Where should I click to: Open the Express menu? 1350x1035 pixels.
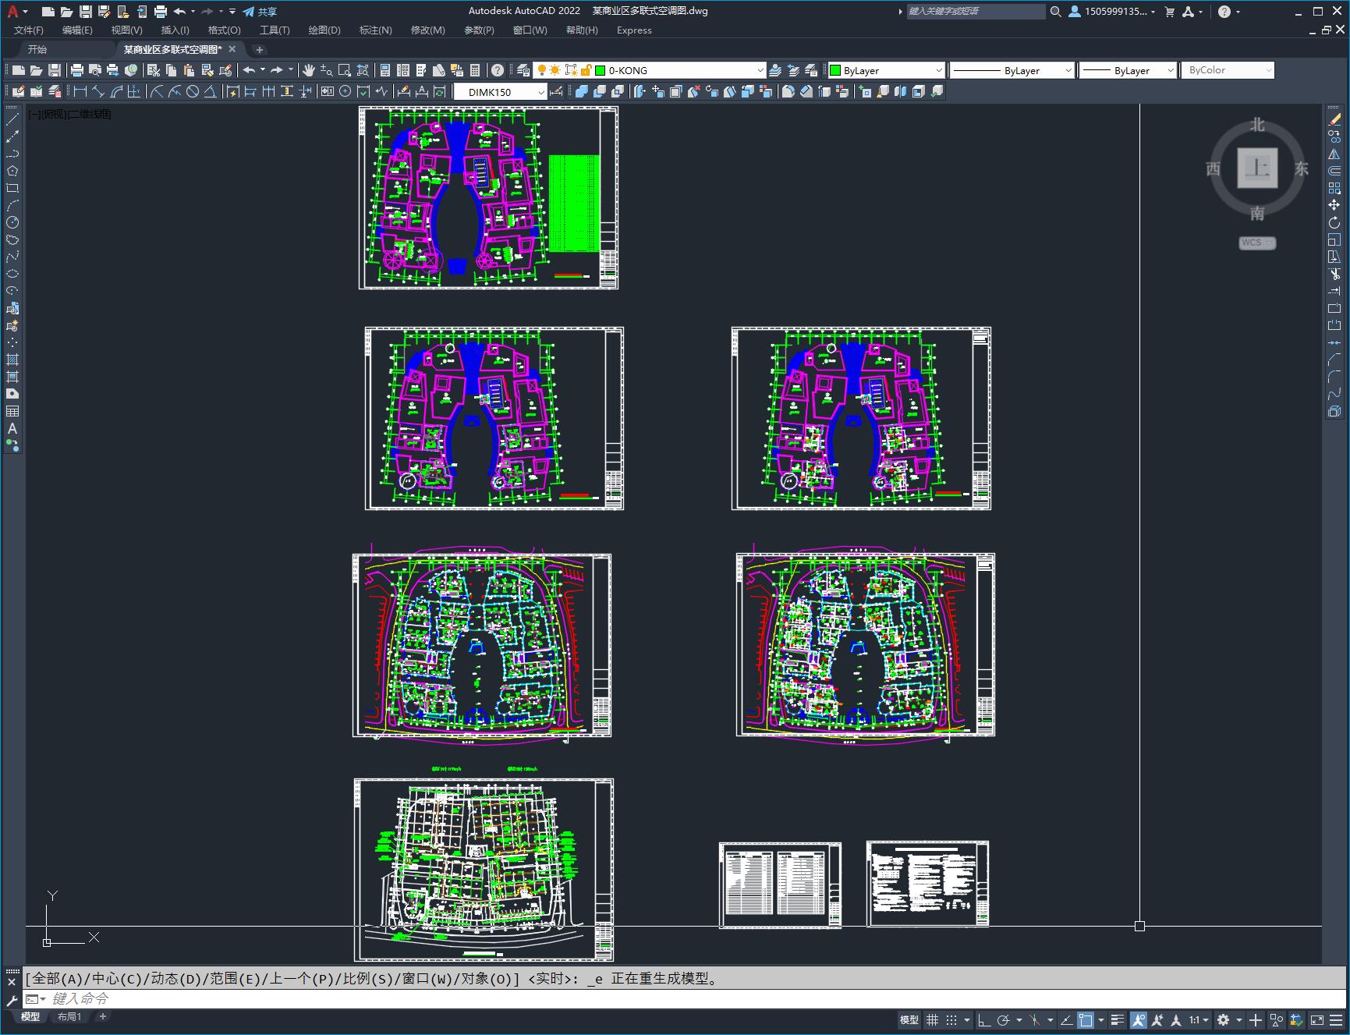pos(634,30)
